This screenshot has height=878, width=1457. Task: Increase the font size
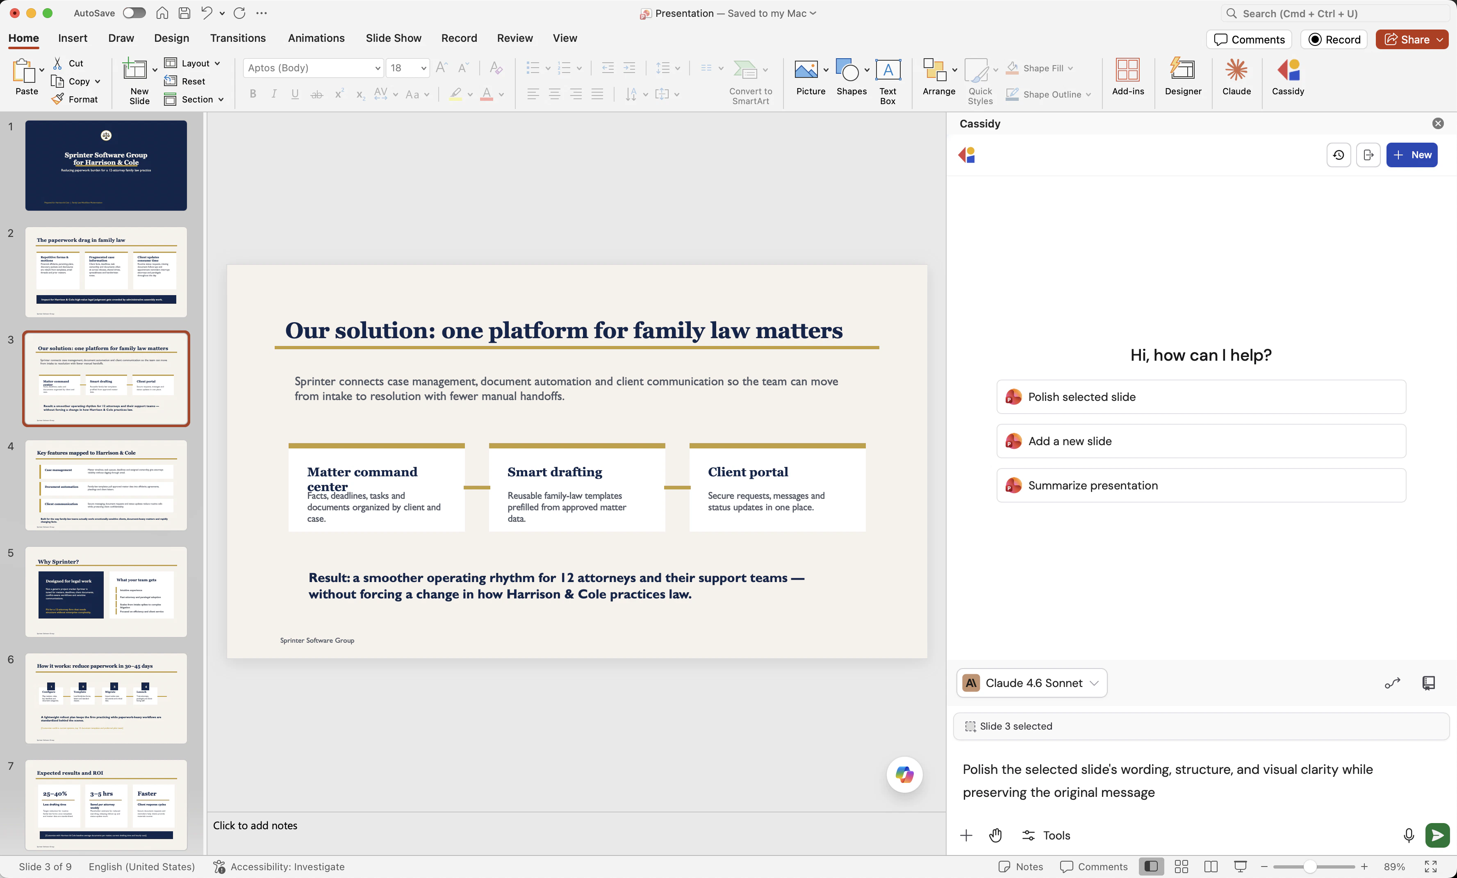click(441, 68)
